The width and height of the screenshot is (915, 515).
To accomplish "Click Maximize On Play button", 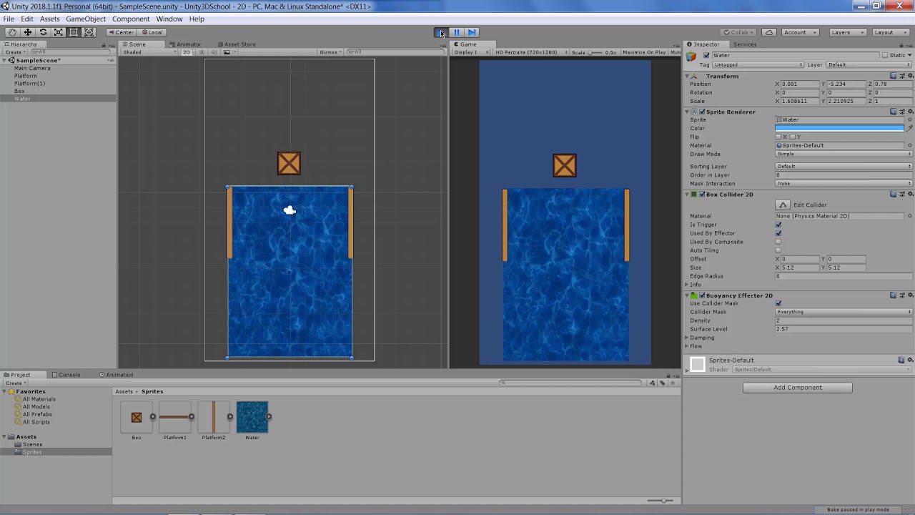I will pyautogui.click(x=644, y=52).
